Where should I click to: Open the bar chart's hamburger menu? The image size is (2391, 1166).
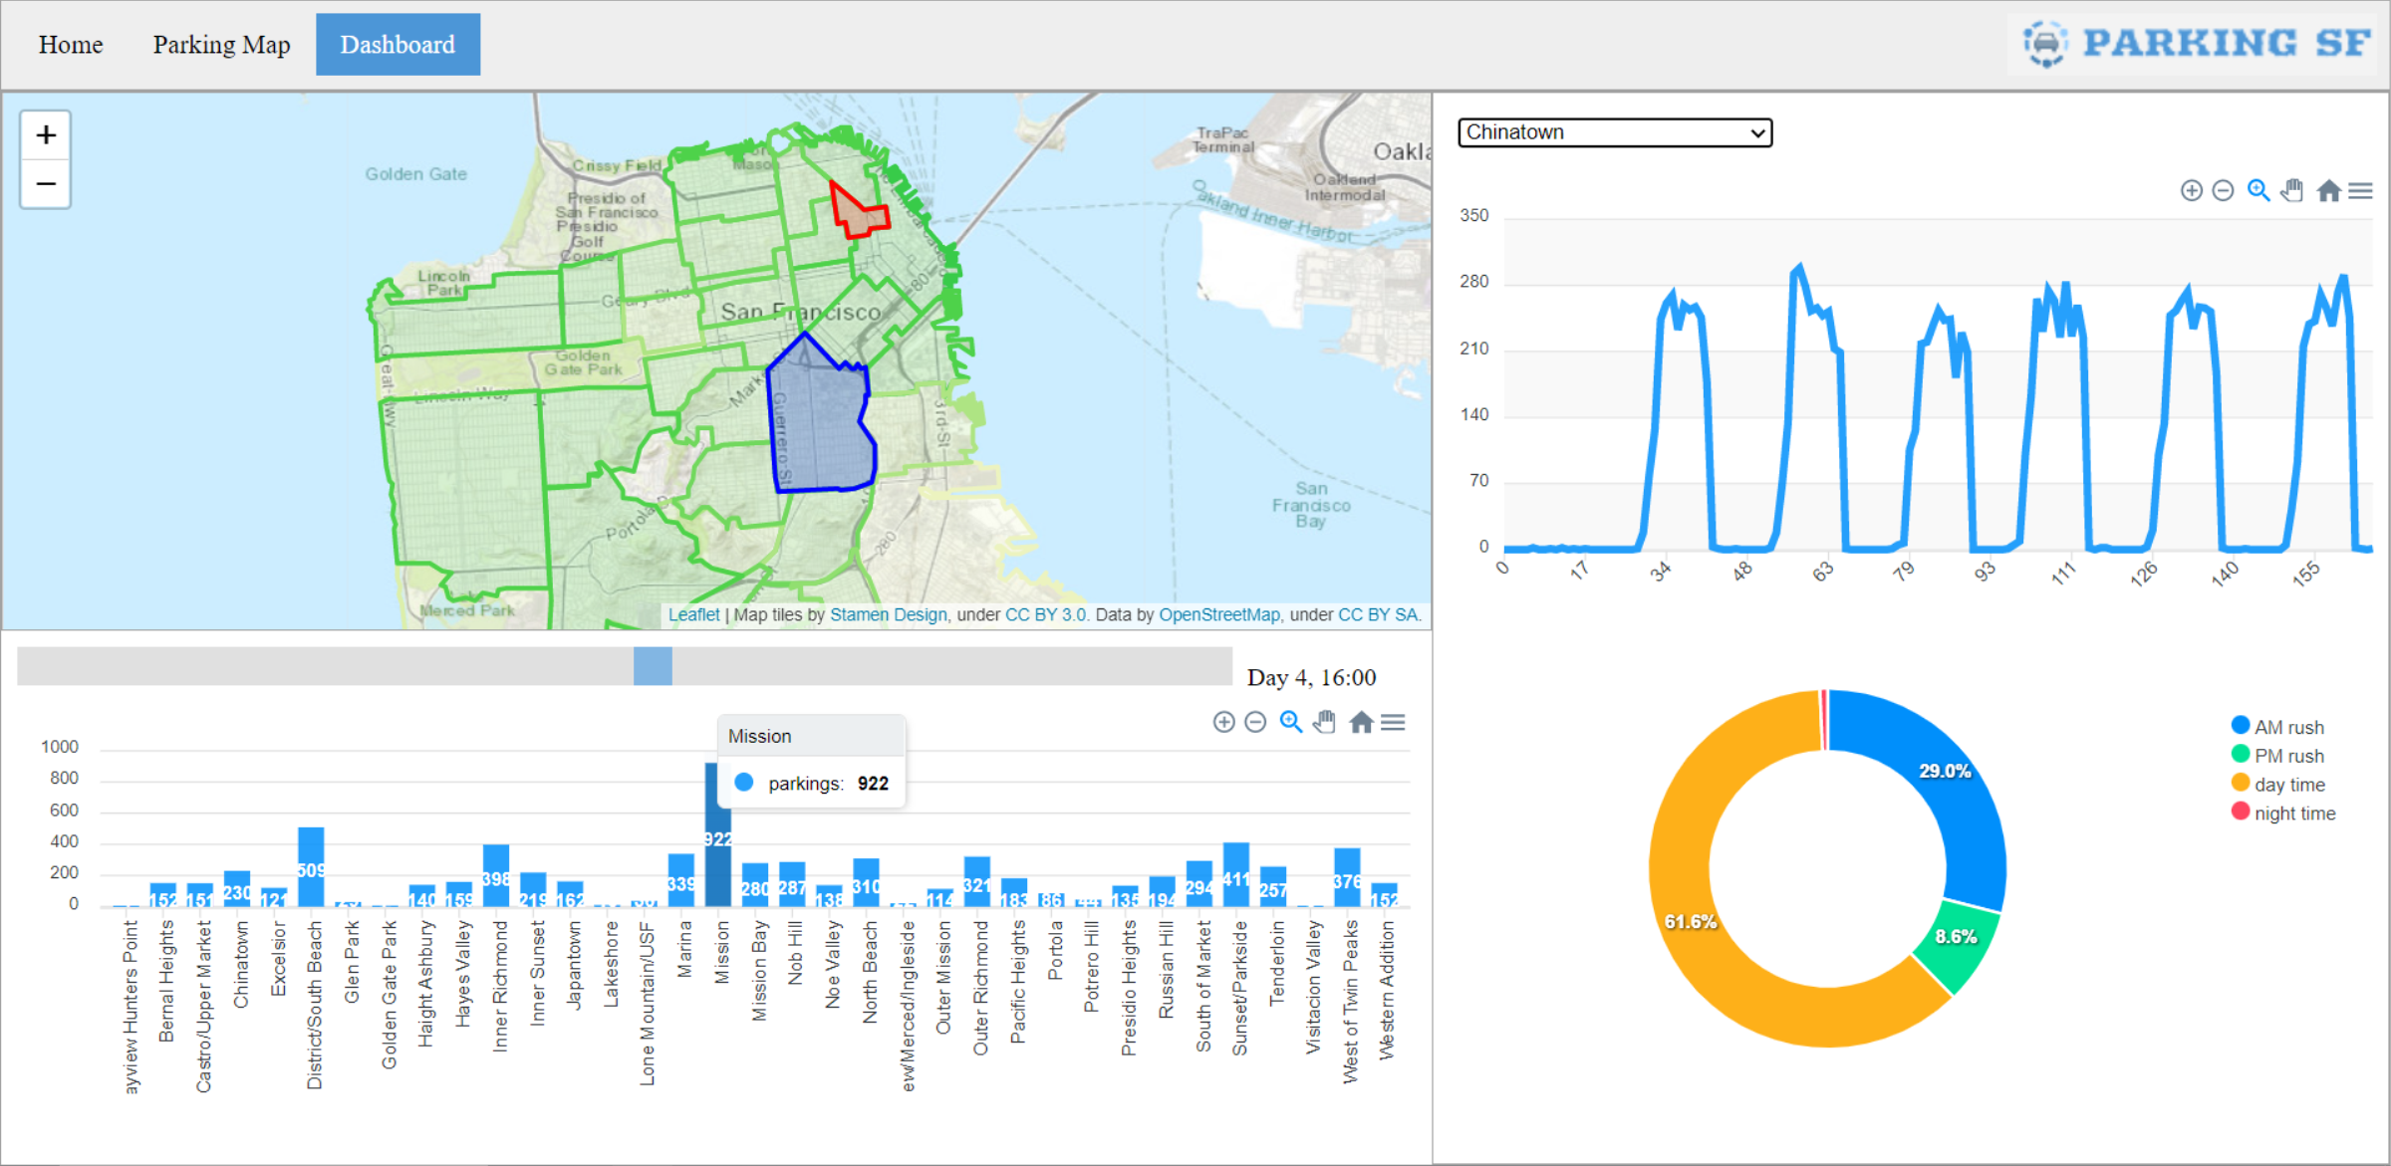(x=1393, y=722)
